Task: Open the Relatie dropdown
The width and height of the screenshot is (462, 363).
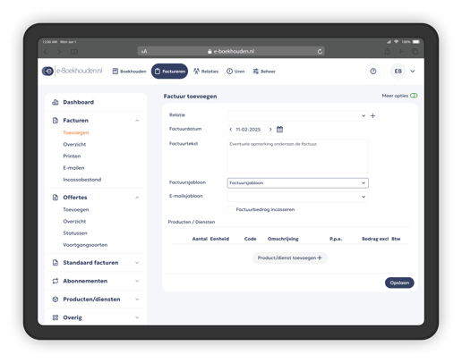Action: point(298,115)
